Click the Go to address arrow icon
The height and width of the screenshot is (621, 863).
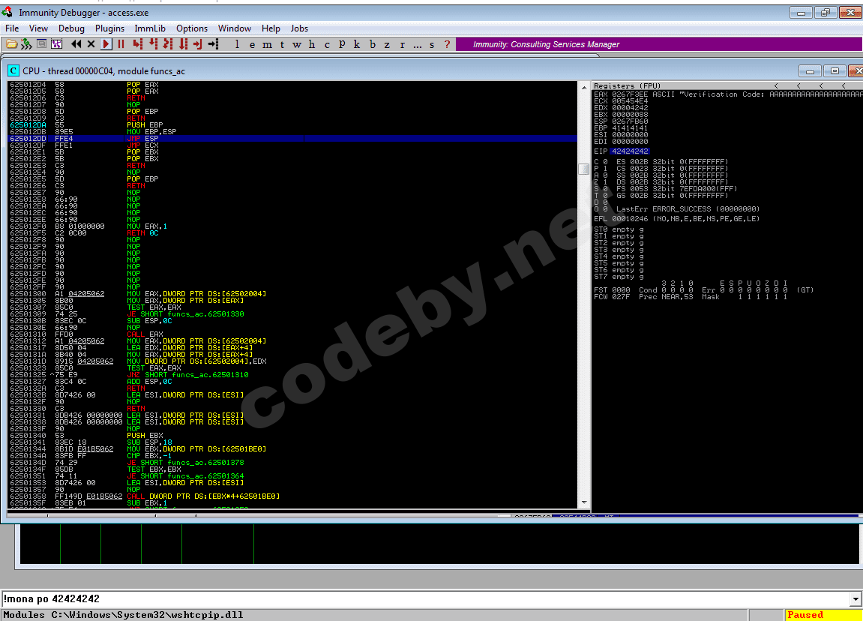213,44
